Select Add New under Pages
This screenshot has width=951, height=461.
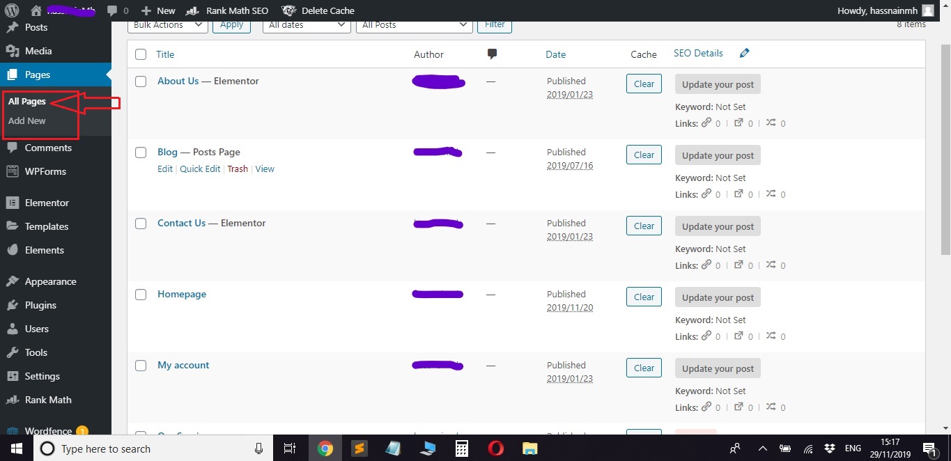click(x=27, y=120)
